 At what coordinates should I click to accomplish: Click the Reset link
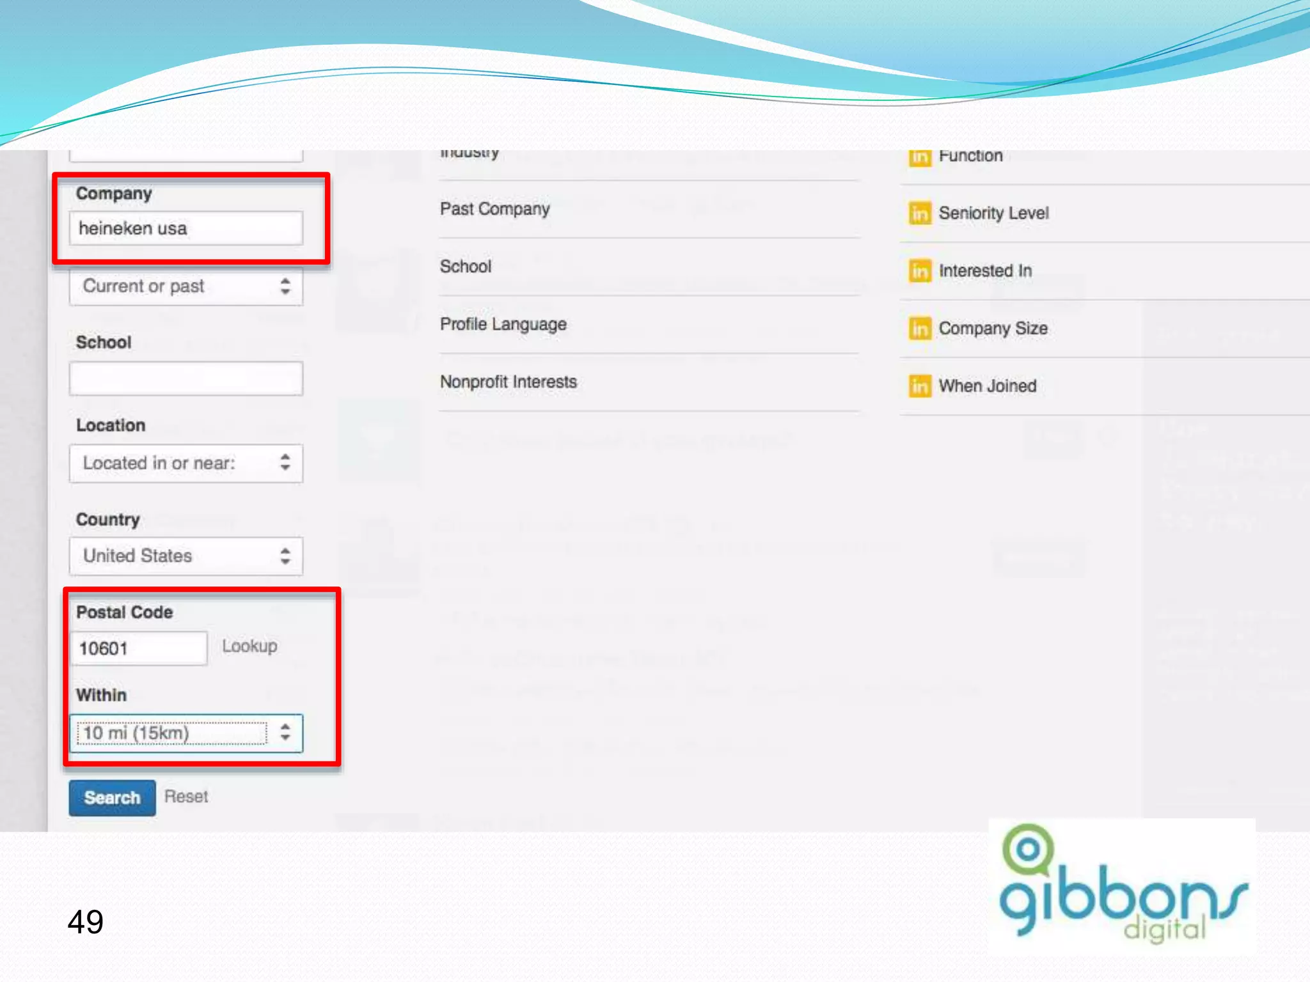tap(186, 797)
